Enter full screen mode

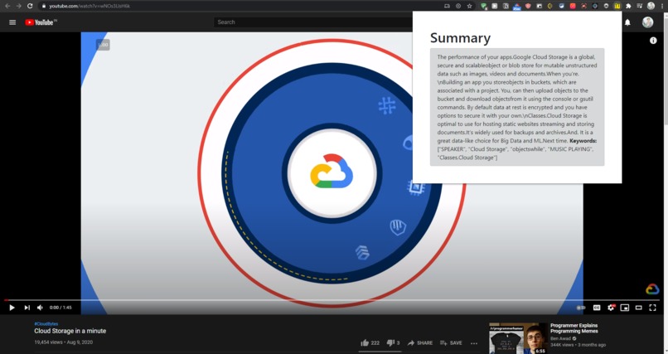[652, 308]
